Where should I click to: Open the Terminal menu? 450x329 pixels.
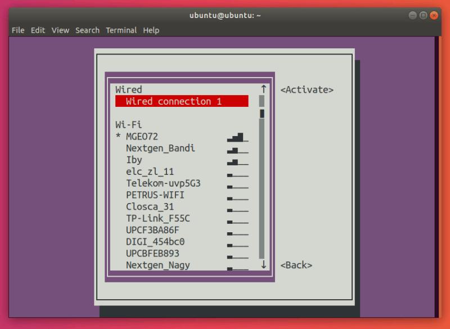121,30
